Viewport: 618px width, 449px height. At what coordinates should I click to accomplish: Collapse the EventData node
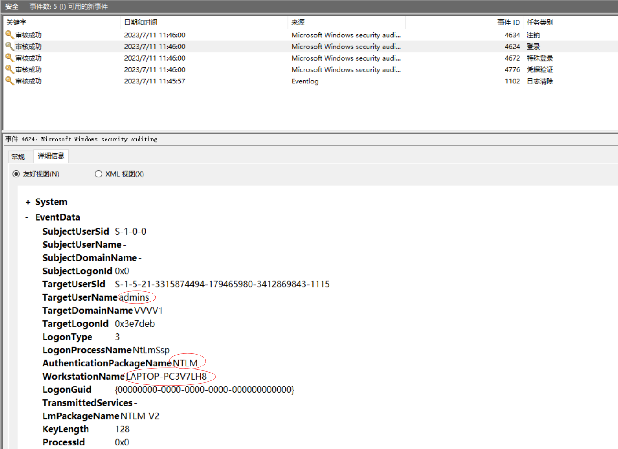pos(27,217)
